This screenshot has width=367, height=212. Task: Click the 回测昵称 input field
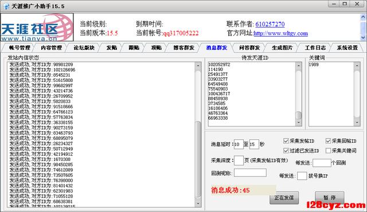pos(250,173)
